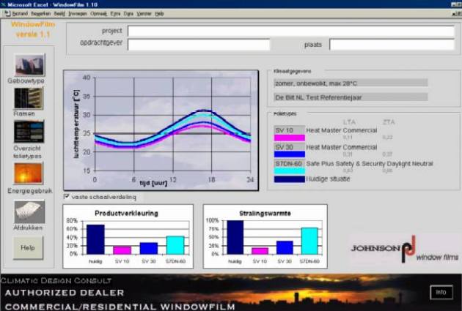Click the magenta SV 10 color swatch
The height and width of the screenshot is (311, 462).
[x=289, y=138]
